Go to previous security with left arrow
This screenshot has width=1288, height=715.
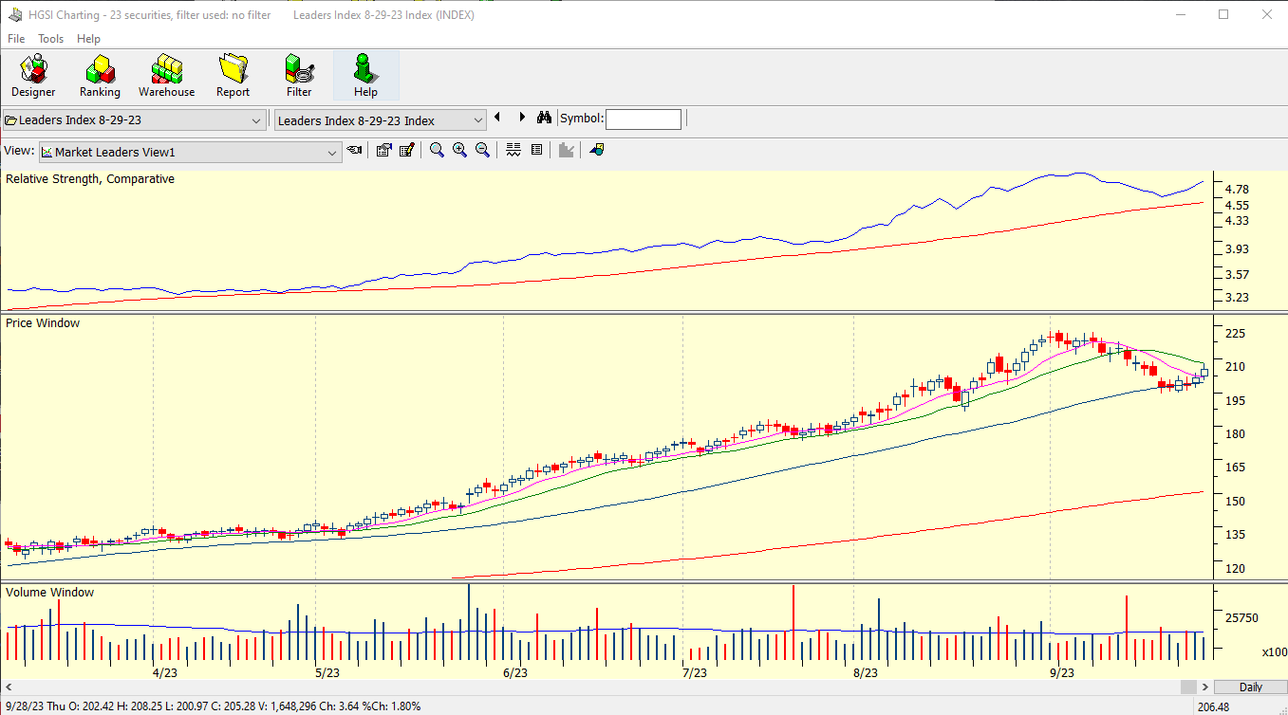click(x=497, y=118)
